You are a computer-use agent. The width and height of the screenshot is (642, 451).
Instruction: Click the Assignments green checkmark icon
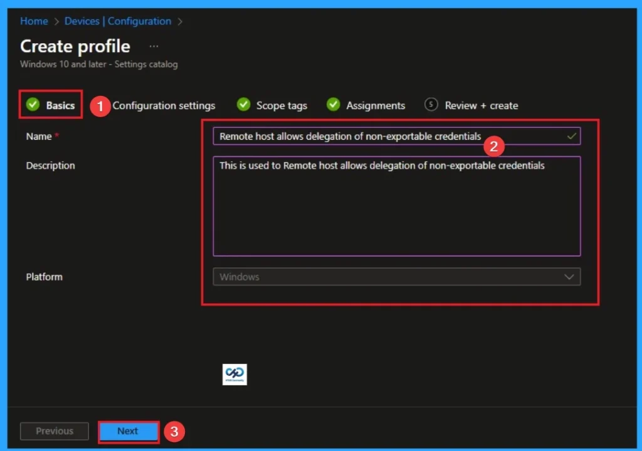click(x=333, y=105)
